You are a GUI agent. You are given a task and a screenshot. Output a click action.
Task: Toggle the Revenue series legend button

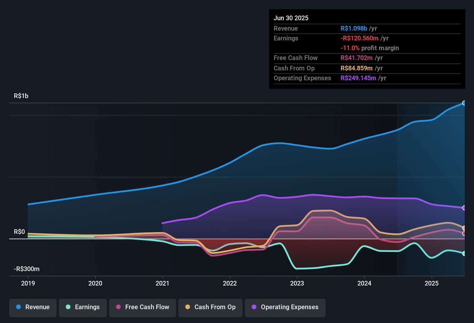(33, 307)
